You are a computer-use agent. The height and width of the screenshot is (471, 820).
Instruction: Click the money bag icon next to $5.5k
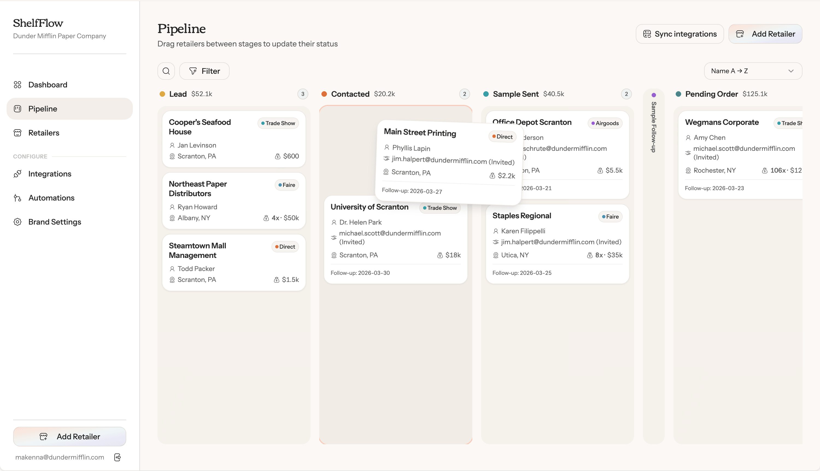(x=600, y=170)
